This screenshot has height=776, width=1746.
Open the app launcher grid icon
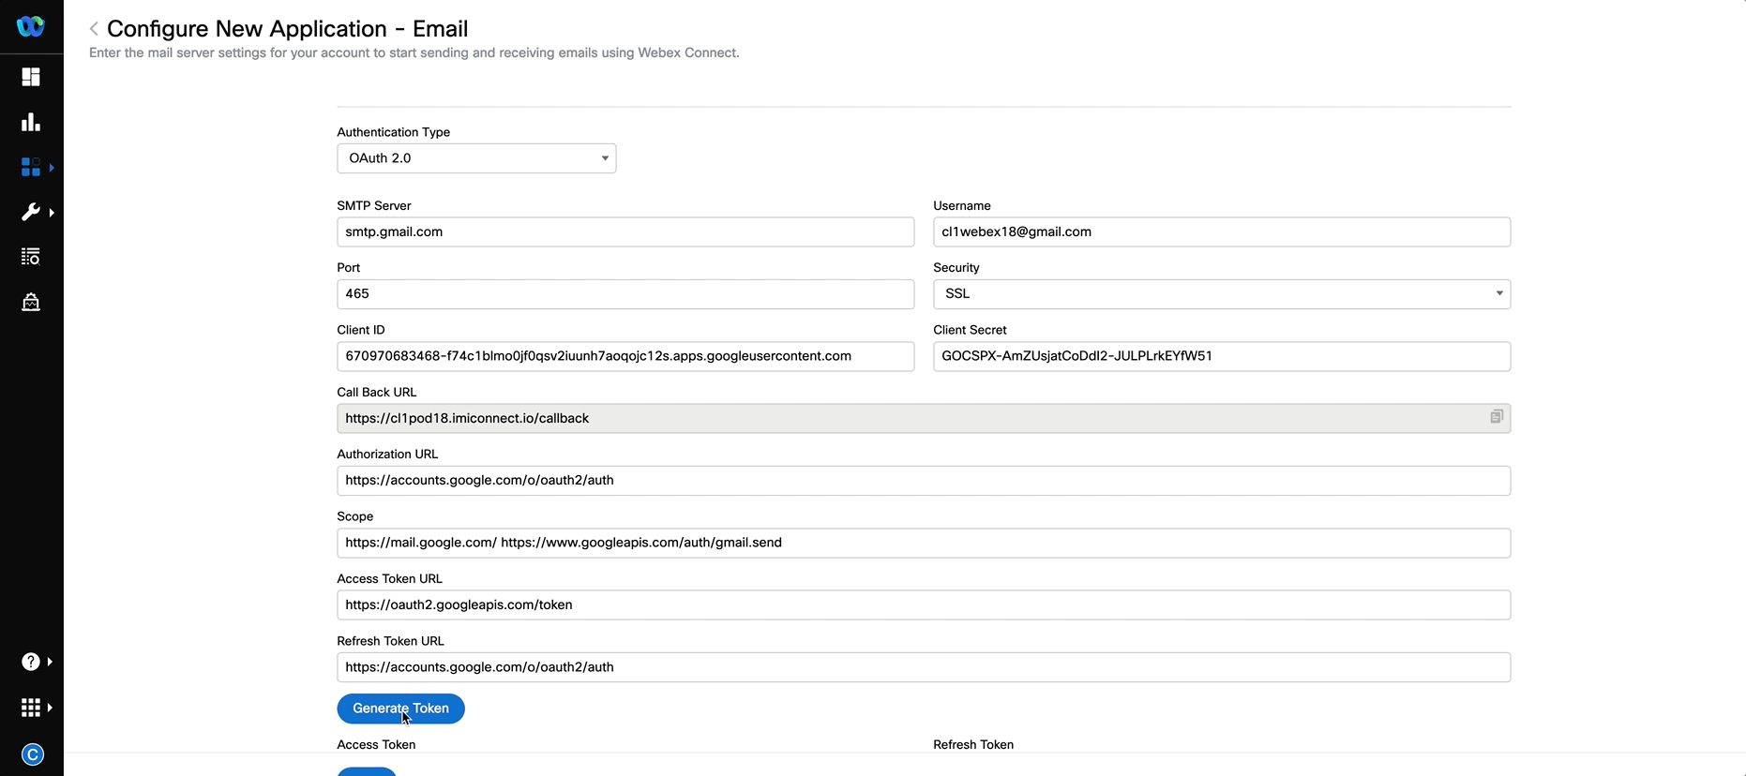pyautogui.click(x=31, y=707)
